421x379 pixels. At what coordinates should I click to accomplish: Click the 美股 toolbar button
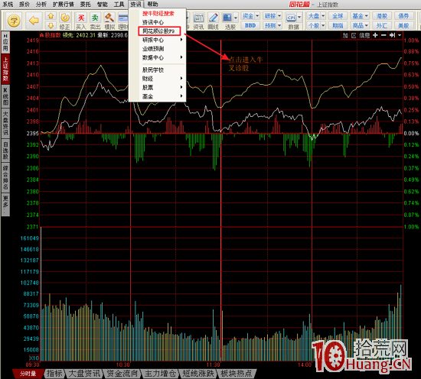point(403,25)
